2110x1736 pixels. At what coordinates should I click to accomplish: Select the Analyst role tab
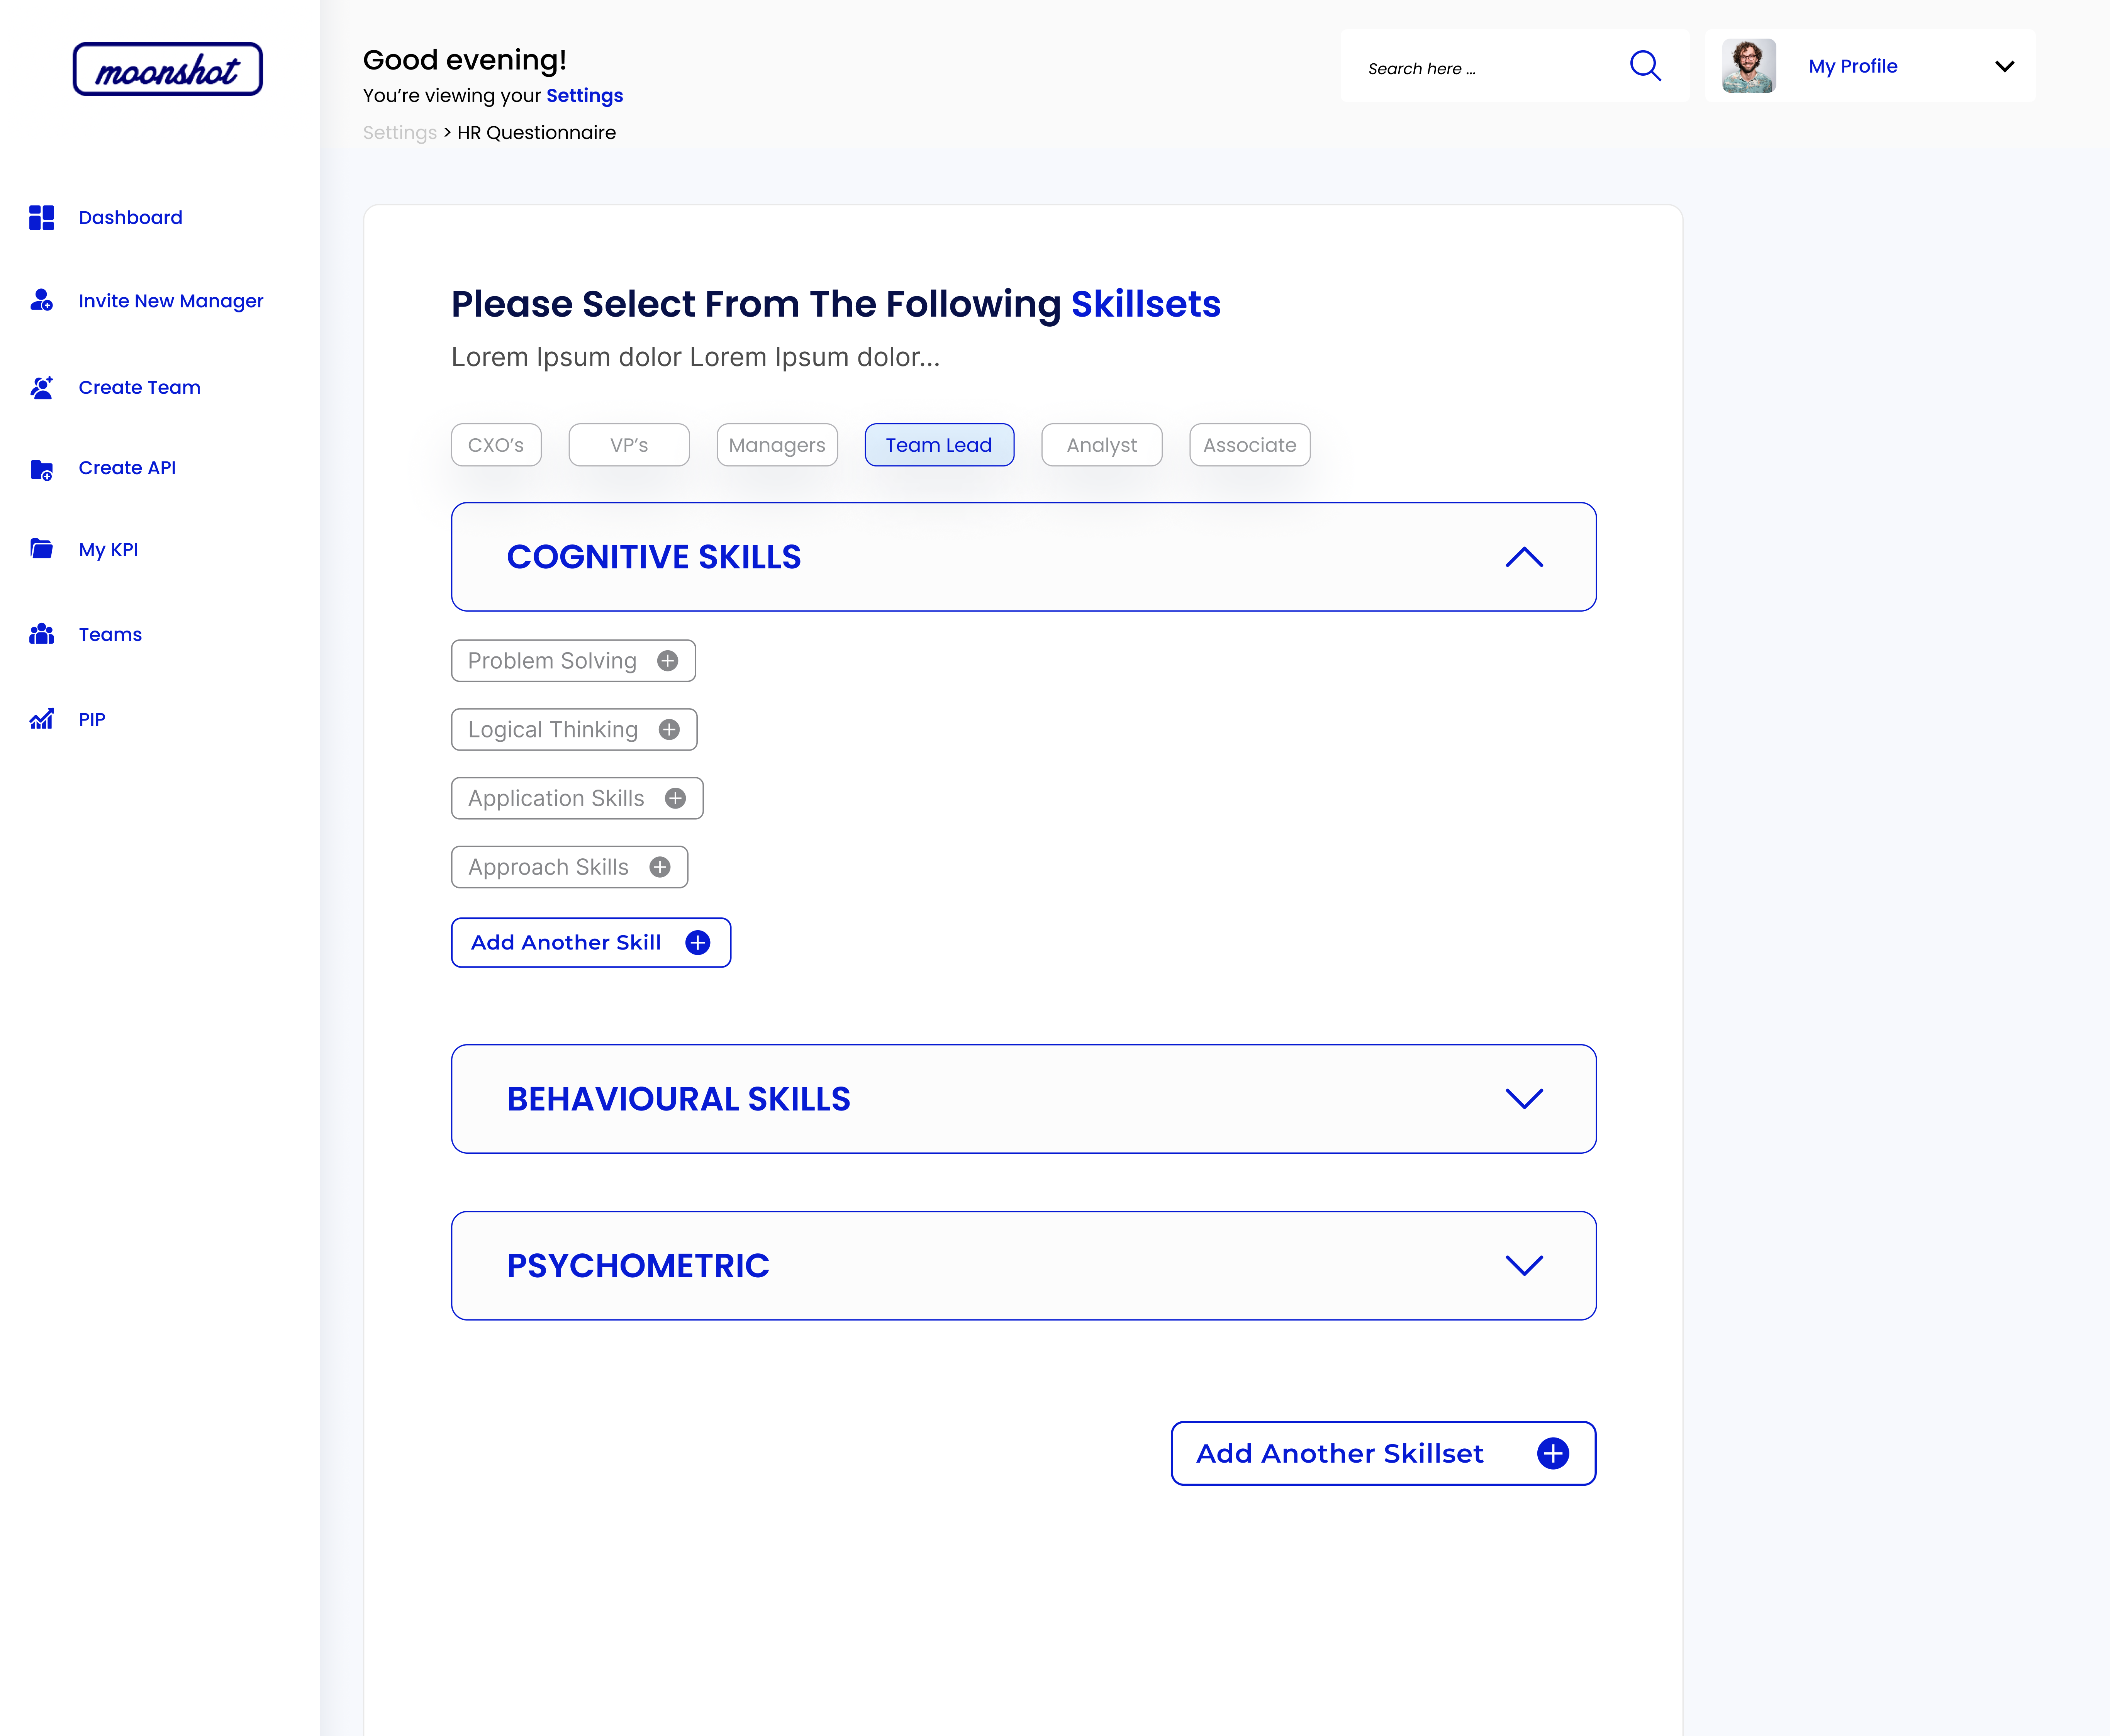click(x=1100, y=445)
